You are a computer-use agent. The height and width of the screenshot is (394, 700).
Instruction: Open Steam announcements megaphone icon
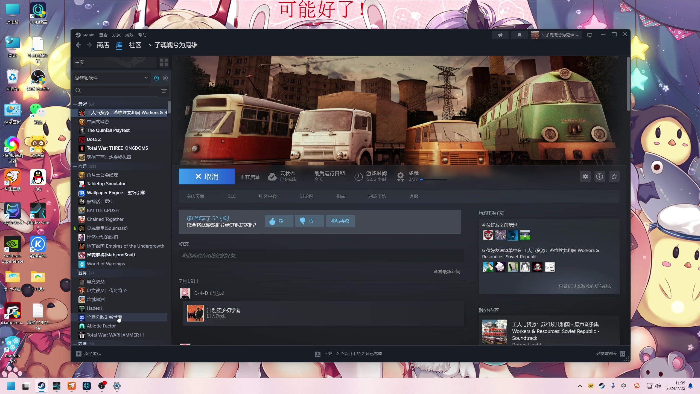[x=500, y=35]
